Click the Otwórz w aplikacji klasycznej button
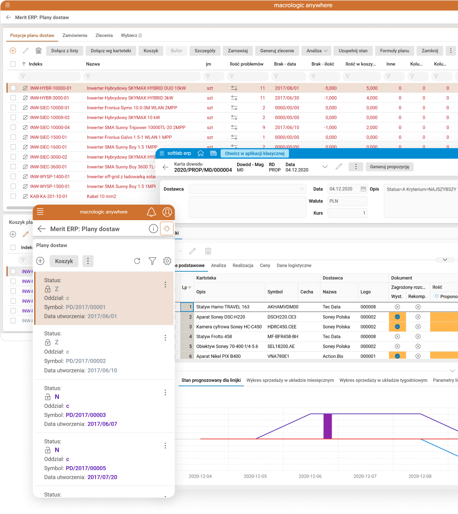The image size is (458, 514). [x=255, y=153]
